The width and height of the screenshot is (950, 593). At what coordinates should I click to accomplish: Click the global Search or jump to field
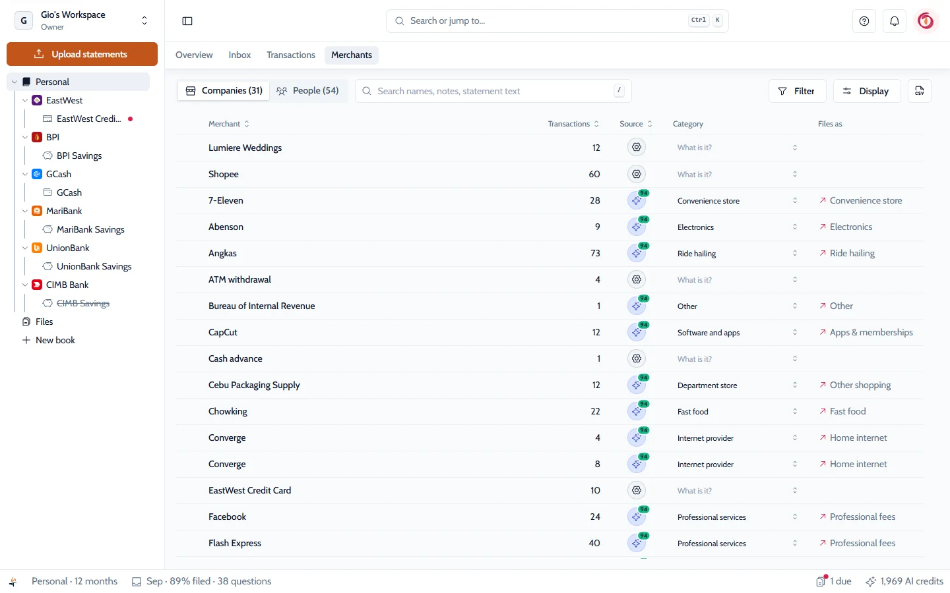[x=557, y=21]
